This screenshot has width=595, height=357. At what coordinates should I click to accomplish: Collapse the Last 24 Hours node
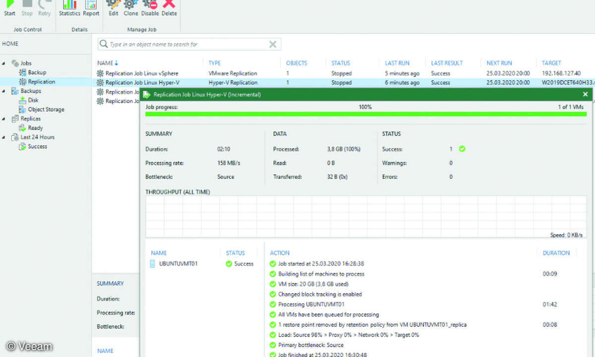click(4, 137)
